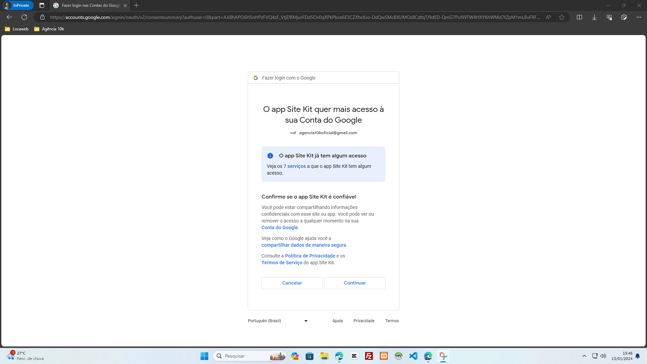The image size is (647, 364).
Task: Open the 7 serviços link
Action: click(295, 166)
